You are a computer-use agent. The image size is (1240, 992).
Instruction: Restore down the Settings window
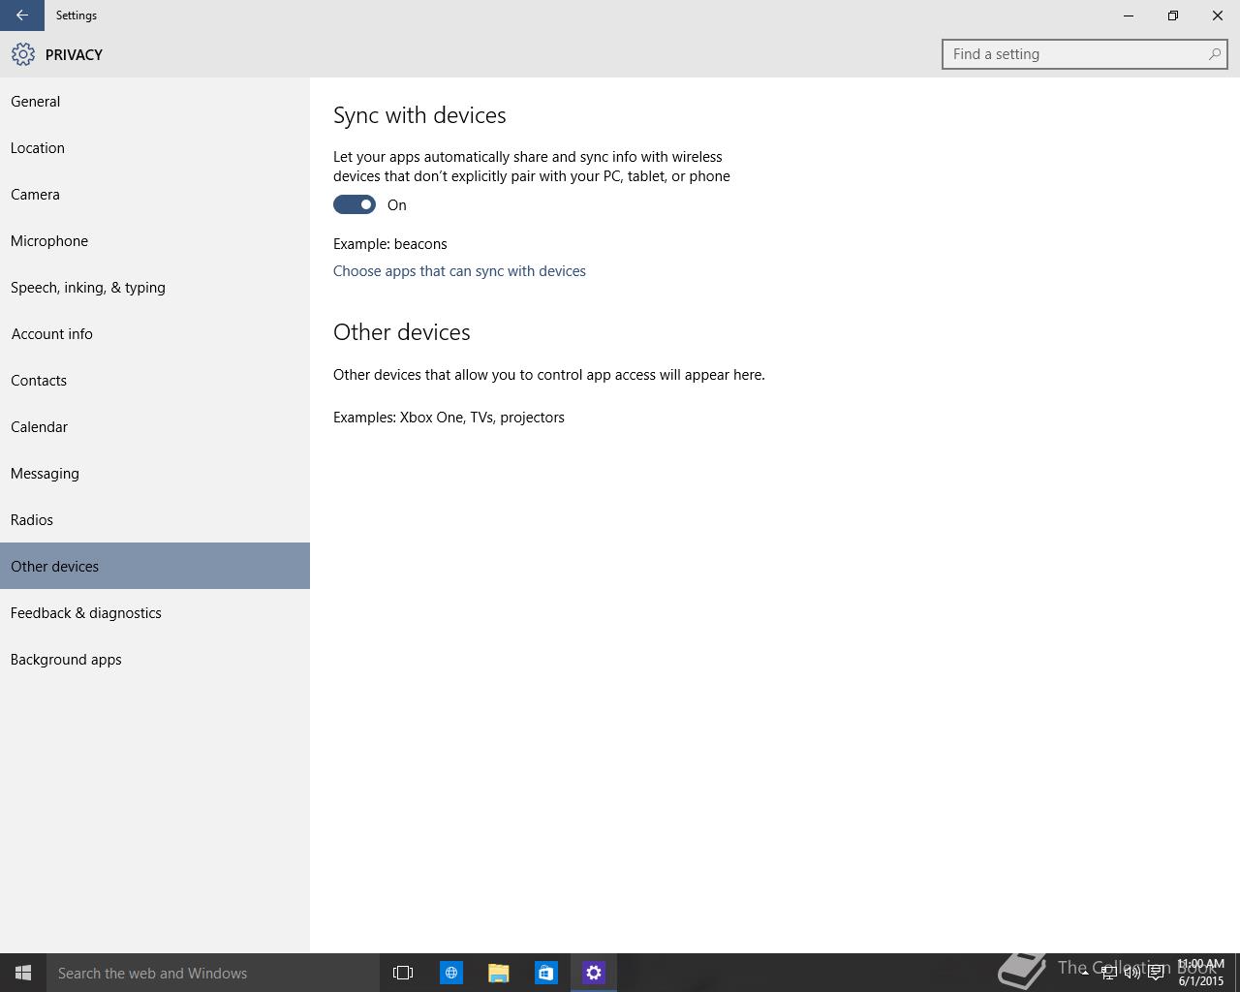[1173, 15]
